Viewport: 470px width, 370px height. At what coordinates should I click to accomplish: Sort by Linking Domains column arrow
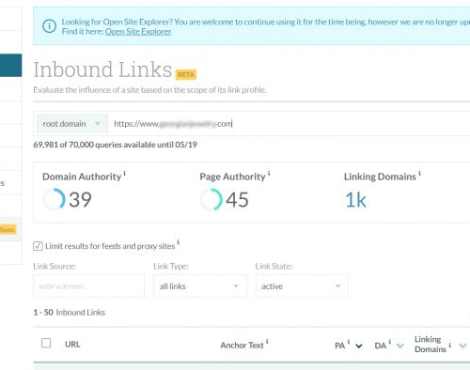click(x=462, y=346)
